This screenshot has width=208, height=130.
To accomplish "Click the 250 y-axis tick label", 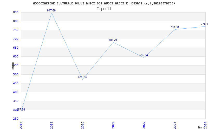I will pos(16,119).
